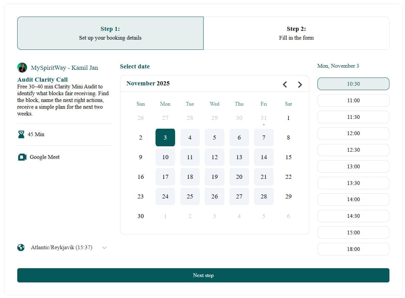Click the hourglass duration icon
Image resolution: width=405 pixels, height=298 pixels.
[x=21, y=134]
